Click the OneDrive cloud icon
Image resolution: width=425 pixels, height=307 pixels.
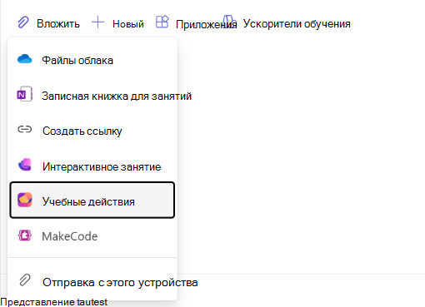pos(25,59)
